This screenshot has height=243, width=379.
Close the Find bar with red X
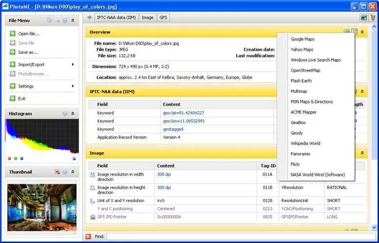pyautogui.click(x=88, y=236)
